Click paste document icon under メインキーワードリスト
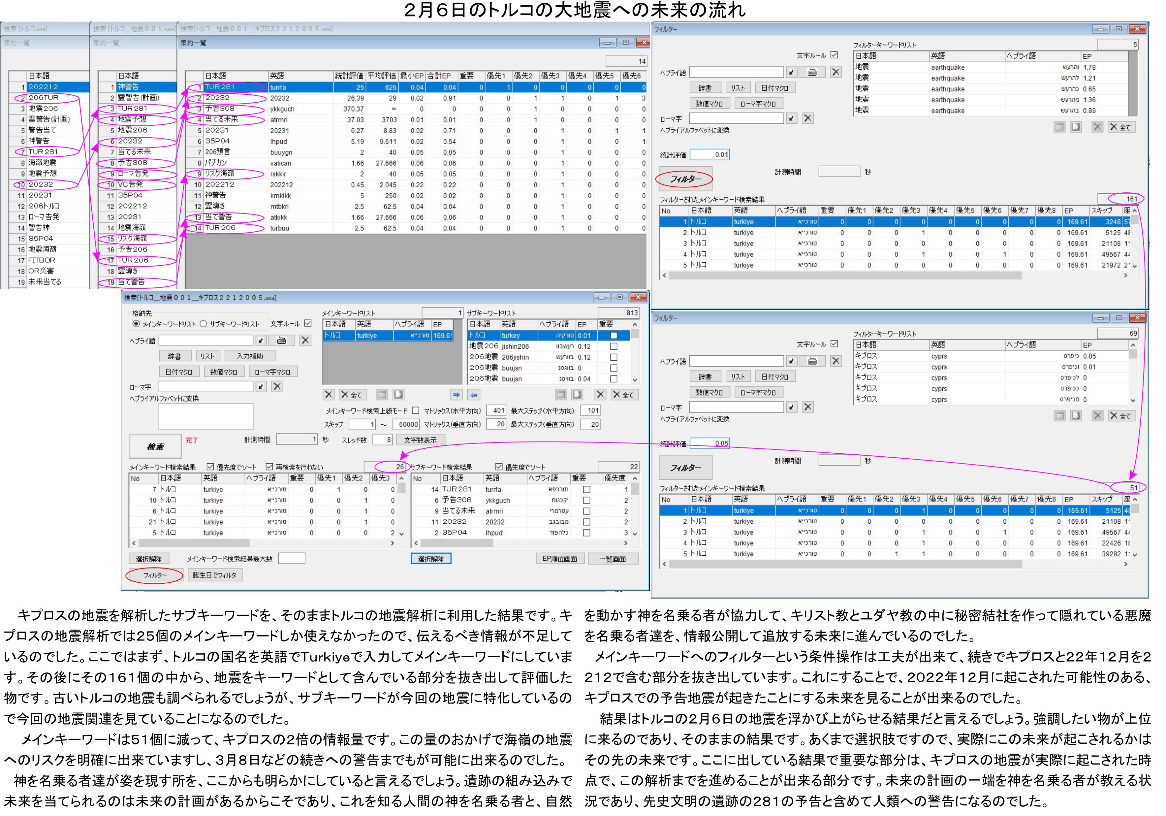This screenshot has height=816, width=1166. 399,395
